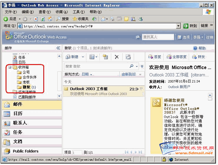Collapse the folder pane with double chevron
218x165 pixels.
[x=58, y=48]
